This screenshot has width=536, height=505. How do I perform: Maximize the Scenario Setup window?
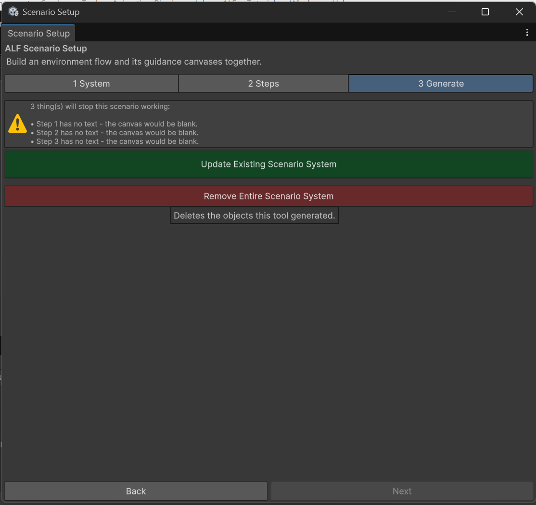(485, 12)
